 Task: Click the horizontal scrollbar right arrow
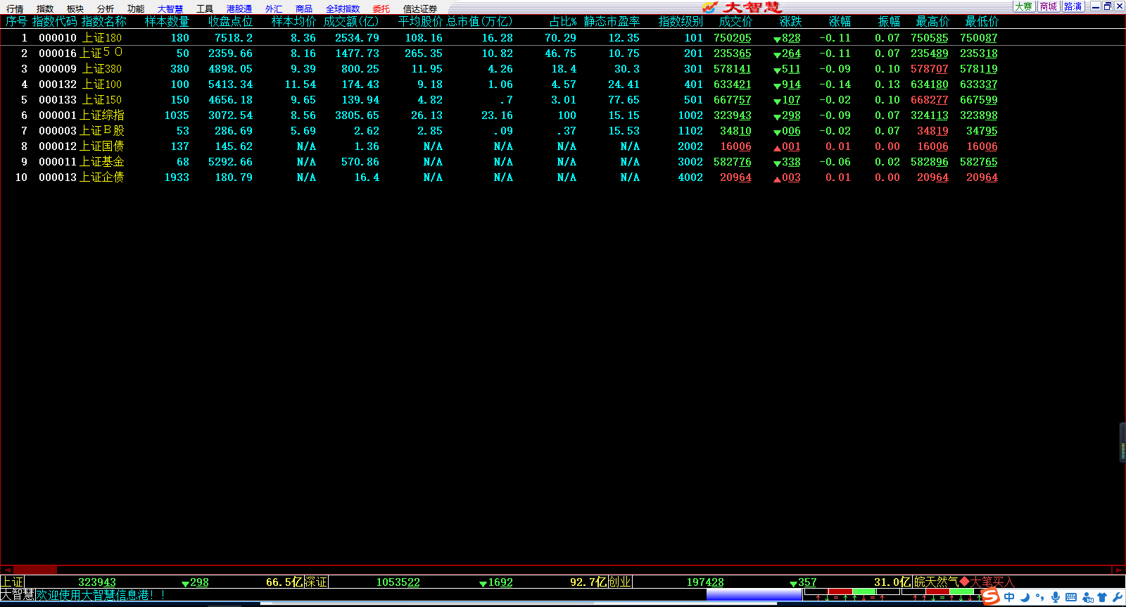coord(1118,570)
